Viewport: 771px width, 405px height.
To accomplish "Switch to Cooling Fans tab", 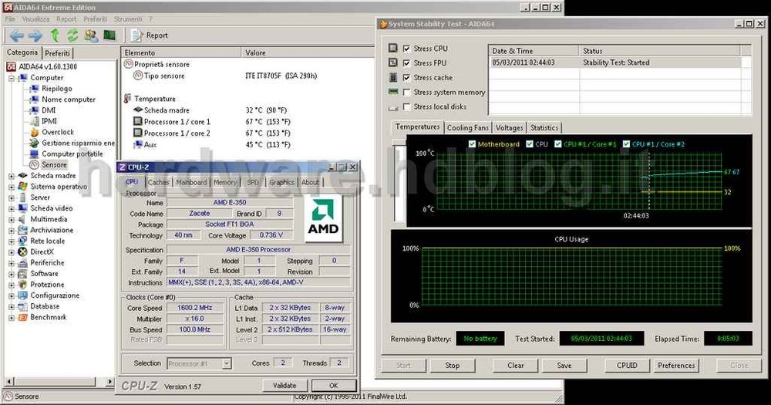I will point(468,127).
